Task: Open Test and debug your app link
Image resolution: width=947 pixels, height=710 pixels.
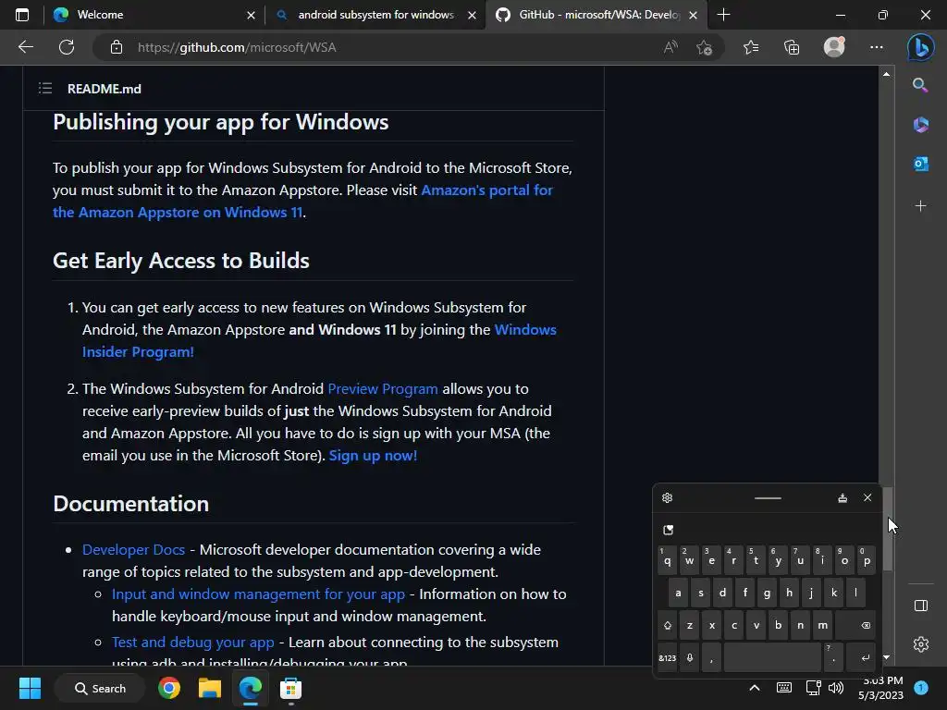Action: [192, 642]
